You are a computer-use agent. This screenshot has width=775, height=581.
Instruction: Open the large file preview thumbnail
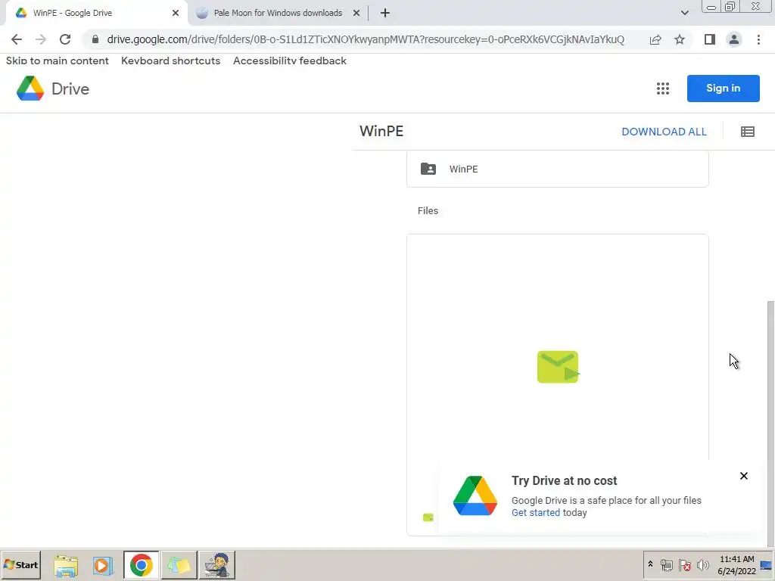[558, 367]
